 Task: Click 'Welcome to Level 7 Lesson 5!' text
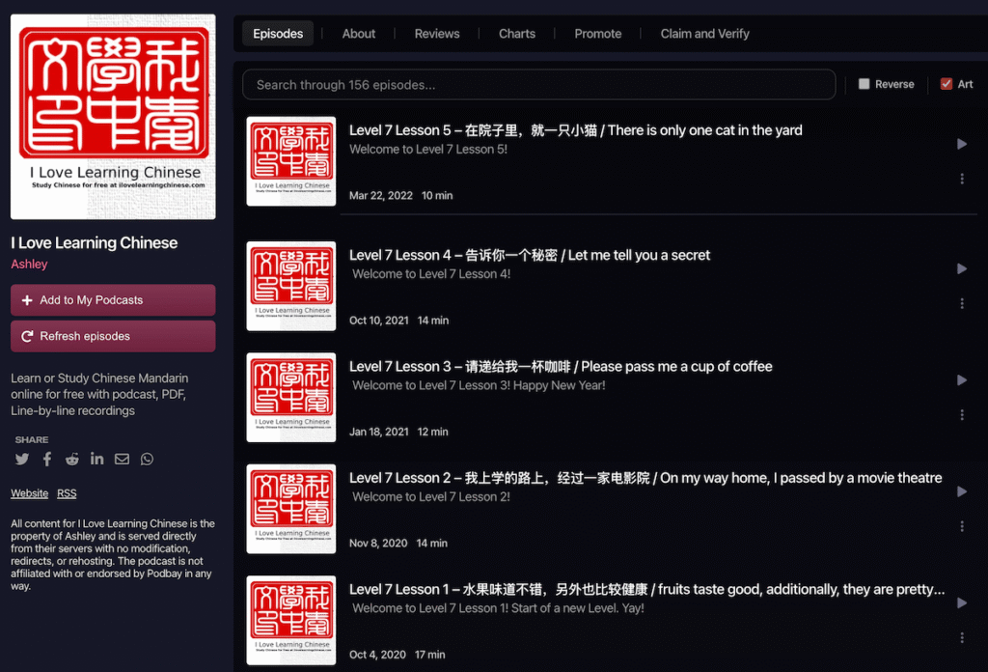click(x=428, y=150)
